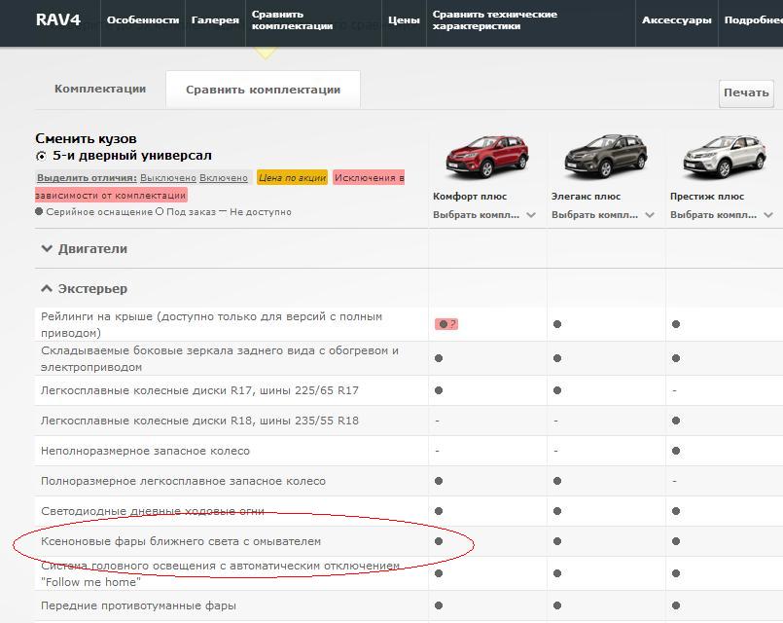
Task: Open Сравнить технические характеристики
Action: 495,20
